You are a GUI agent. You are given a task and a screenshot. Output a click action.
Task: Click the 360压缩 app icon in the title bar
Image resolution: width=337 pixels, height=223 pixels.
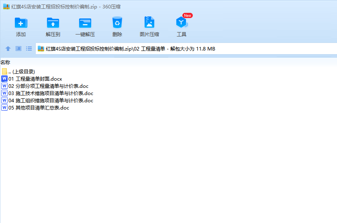pyautogui.click(x=6, y=7)
